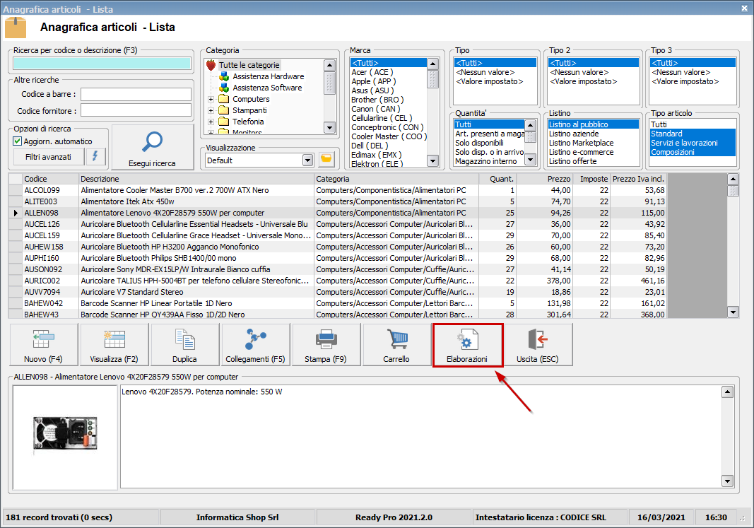Click the Prezzo Iva incl. column header
The image size is (754, 528).
click(639, 179)
